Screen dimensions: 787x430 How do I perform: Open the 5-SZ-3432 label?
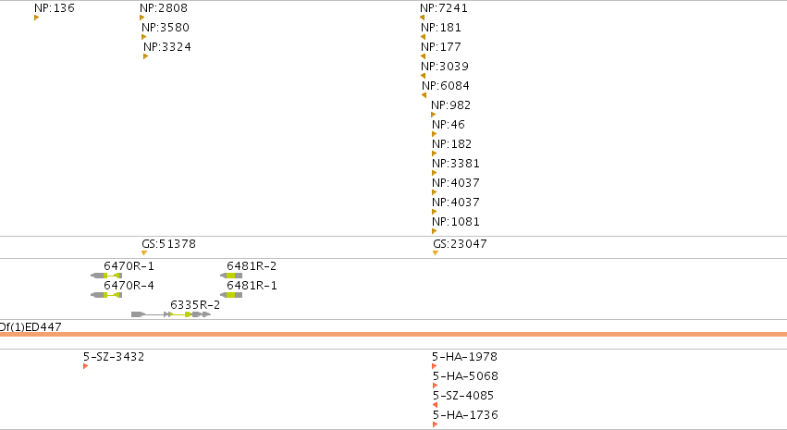click(x=114, y=357)
